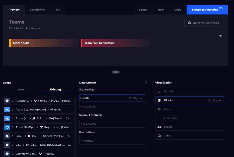
Task: Click the + Run Script field
Action: point(112,107)
